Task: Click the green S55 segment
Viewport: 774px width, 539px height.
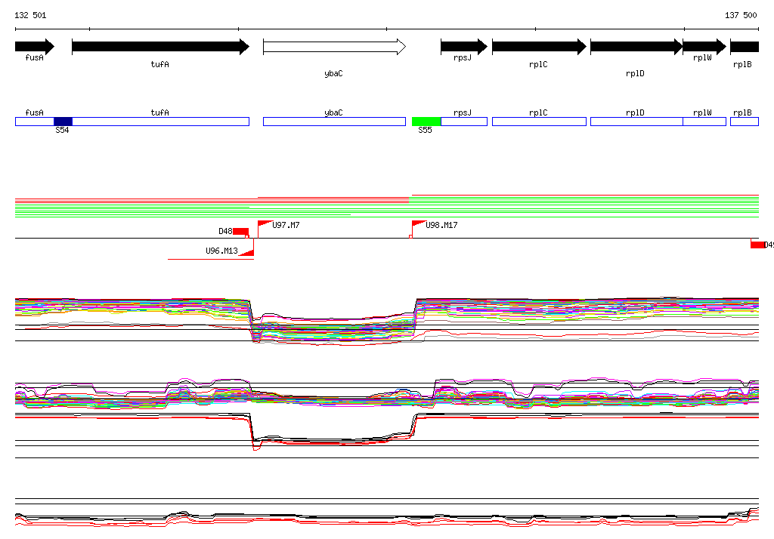Action: (x=426, y=122)
